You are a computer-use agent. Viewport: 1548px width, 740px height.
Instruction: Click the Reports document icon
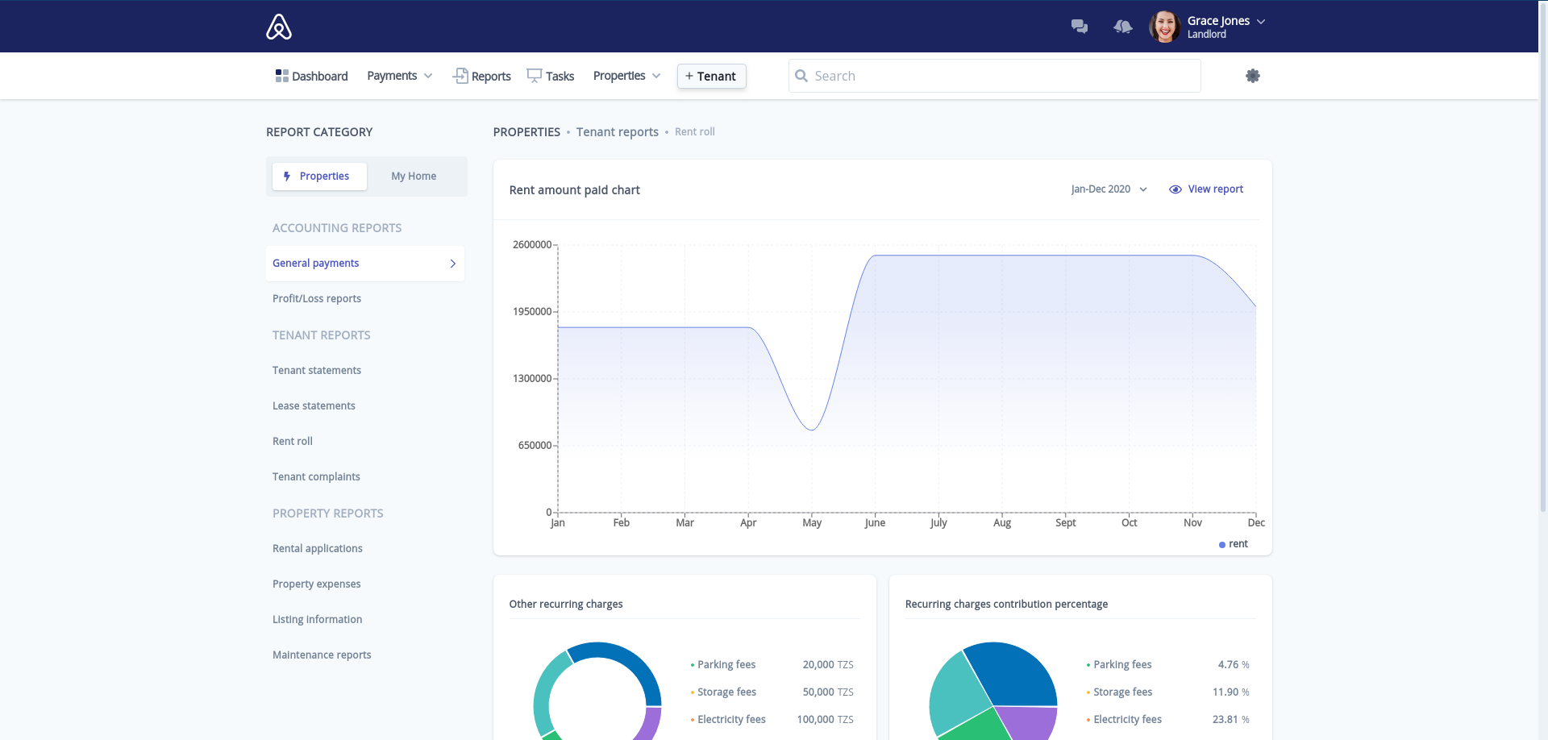(460, 76)
